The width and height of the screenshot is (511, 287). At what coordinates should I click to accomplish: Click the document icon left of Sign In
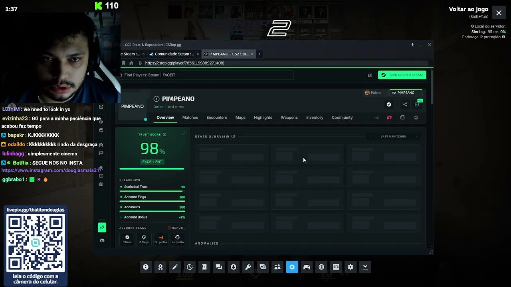tap(370, 75)
